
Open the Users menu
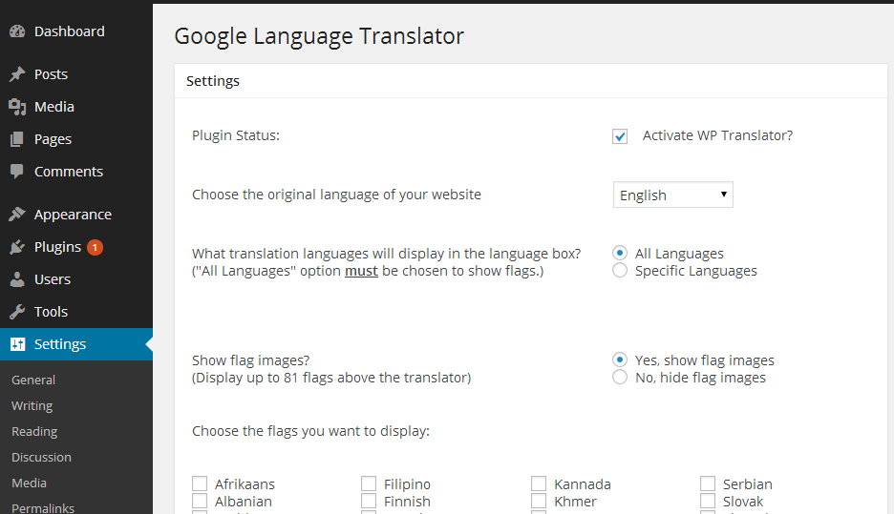[53, 278]
